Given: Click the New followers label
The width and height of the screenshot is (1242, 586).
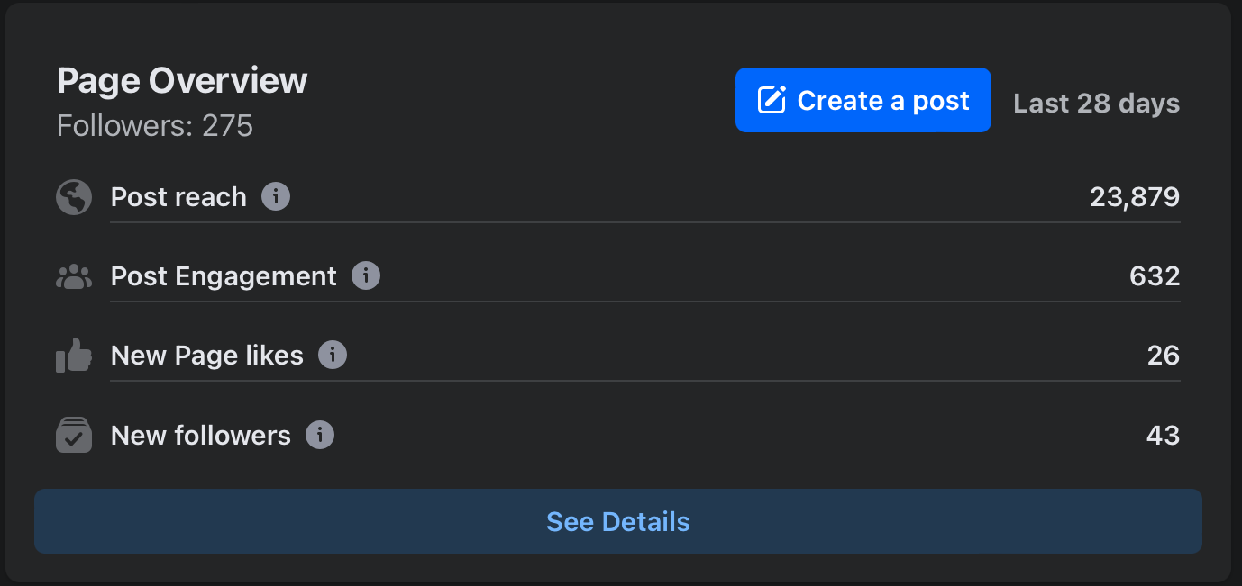Looking at the screenshot, I should pyautogui.click(x=201, y=436).
